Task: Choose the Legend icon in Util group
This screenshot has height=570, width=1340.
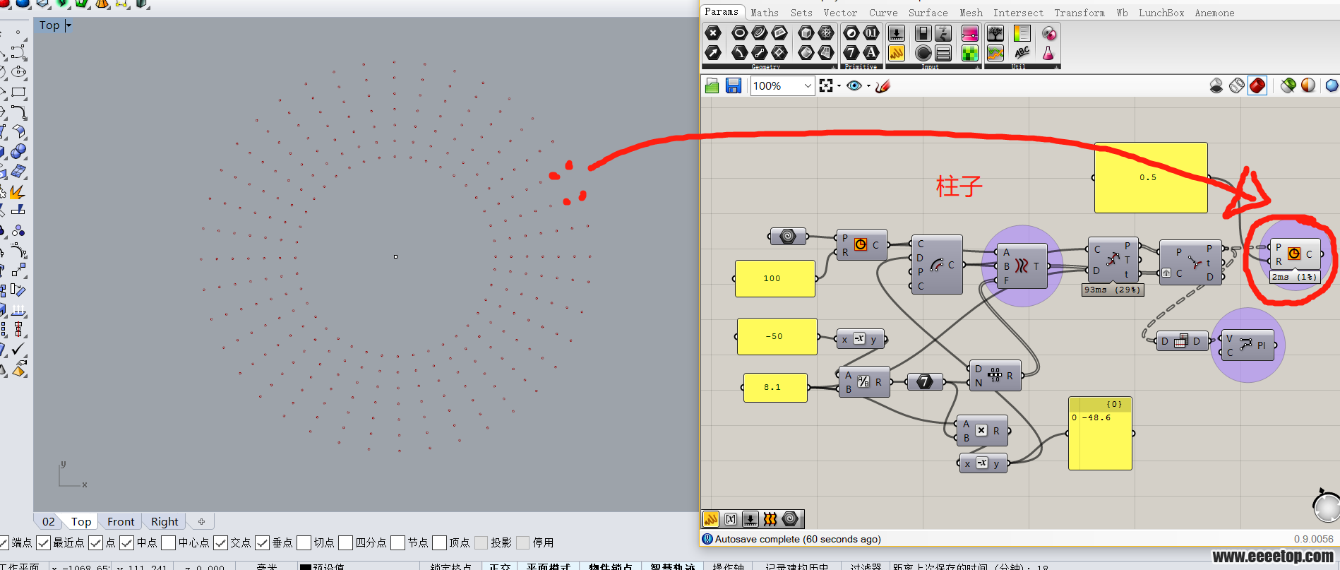Action: tap(1022, 33)
